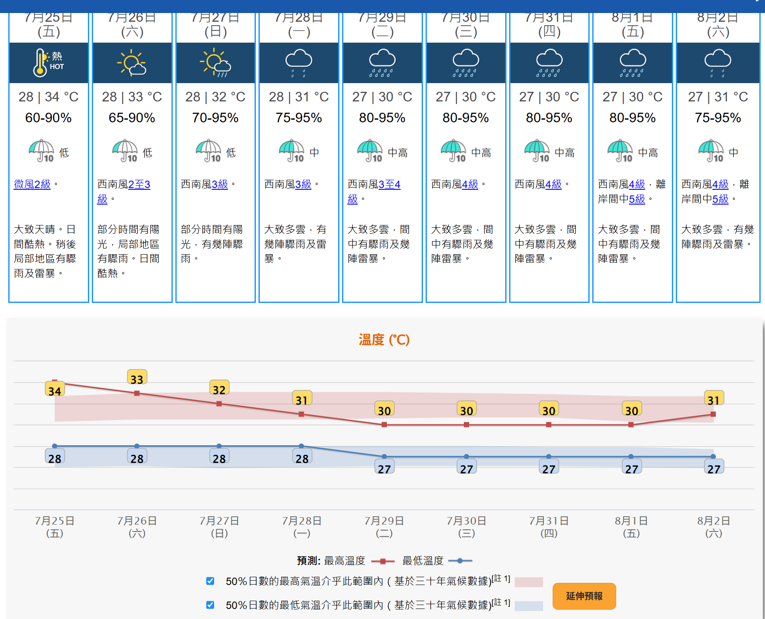Click the sunny periods icon for July 26
Image resolution: width=765 pixels, height=619 pixels.
coord(132,63)
